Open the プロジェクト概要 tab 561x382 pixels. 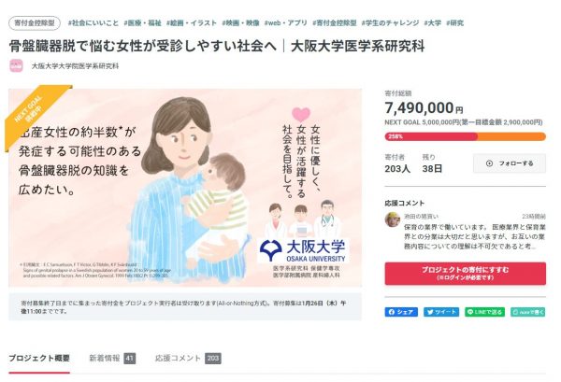[x=39, y=358]
